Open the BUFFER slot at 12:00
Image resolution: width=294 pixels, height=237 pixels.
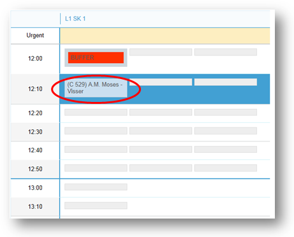click(96, 57)
